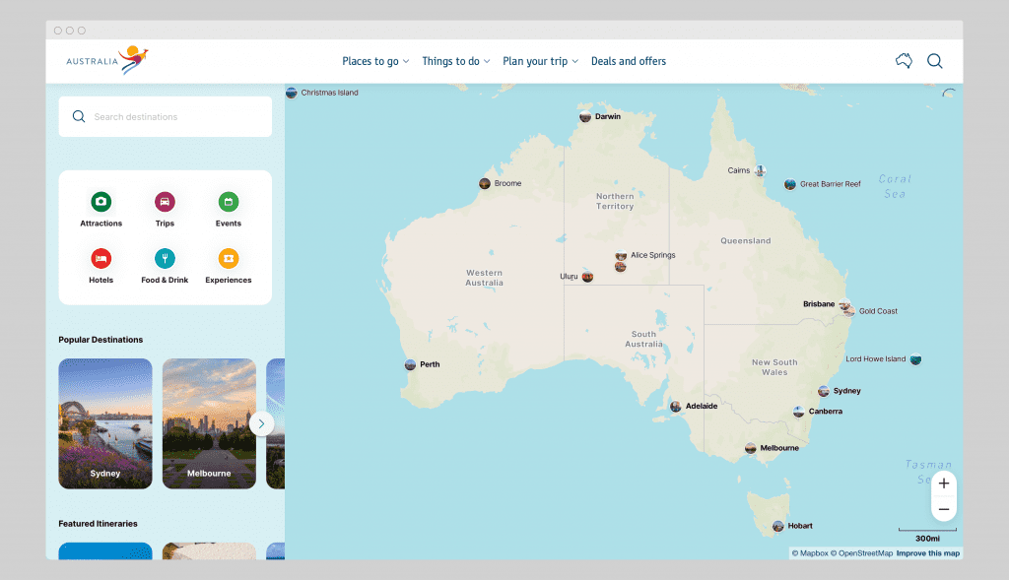Screen dimensions: 1009x580
Task: Select the Perth map marker
Action: tap(411, 364)
